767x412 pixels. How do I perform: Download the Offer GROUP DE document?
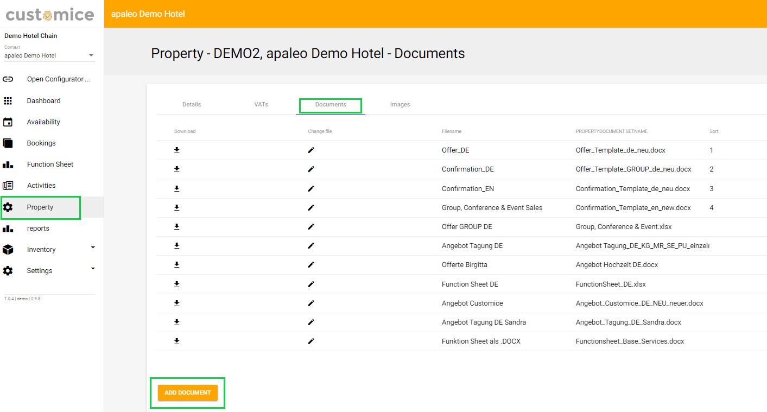pos(177,226)
